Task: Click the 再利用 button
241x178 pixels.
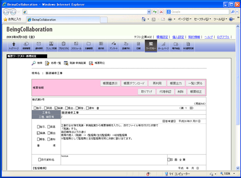Action: coord(157,83)
